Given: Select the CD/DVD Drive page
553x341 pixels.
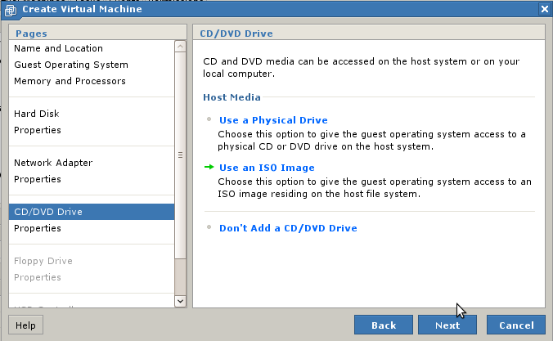Looking at the screenshot, I should click(x=47, y=212).
